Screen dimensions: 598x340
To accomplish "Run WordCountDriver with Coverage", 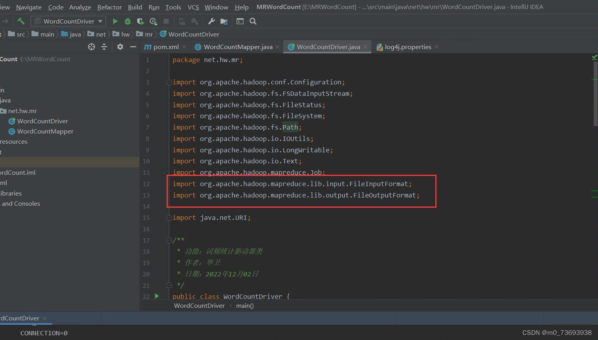I will tap(140, 21).
